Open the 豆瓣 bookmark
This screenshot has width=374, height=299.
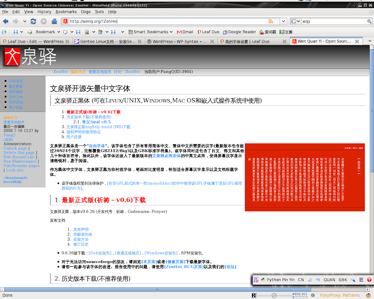(x=286, y=32)
